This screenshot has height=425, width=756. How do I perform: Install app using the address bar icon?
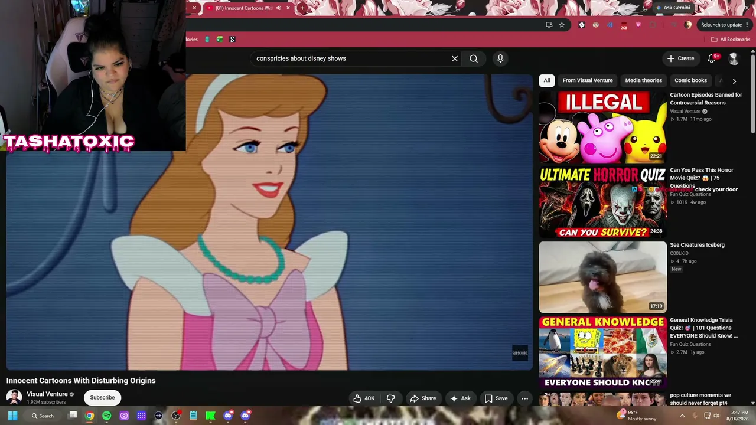(x=549, y=25)
